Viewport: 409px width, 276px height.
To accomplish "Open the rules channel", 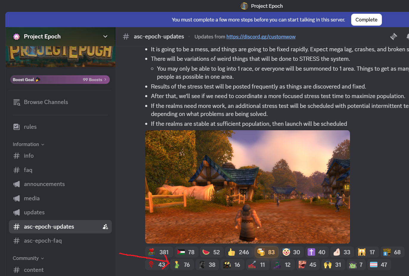I will pos(60,127).
